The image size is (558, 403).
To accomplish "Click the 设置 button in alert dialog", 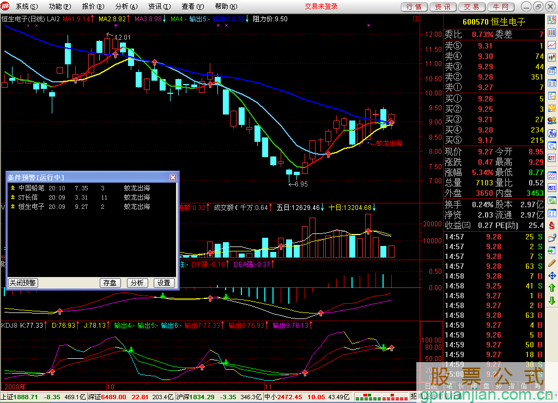I will 164,283.
